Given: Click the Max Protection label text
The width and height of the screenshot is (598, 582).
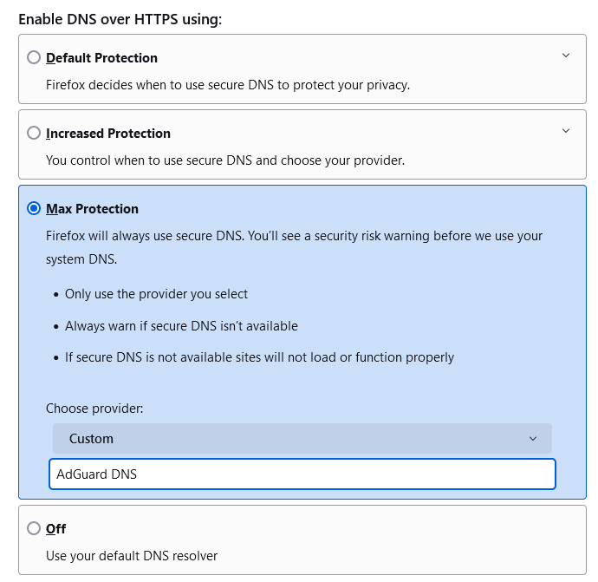Looking at the screenshot, I should [x=92, y=209].
